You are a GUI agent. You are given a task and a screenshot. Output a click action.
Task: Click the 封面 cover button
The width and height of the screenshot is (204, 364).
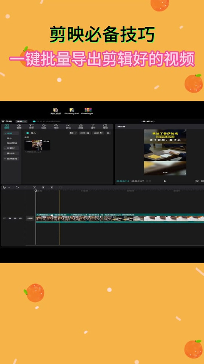click(x=30, y=218)
